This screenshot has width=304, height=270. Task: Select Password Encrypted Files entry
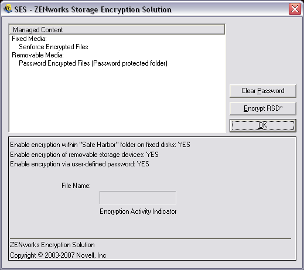93,63
